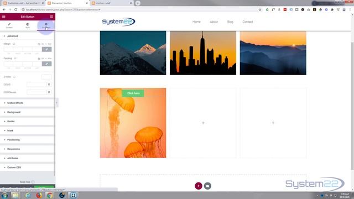Open the widgets grid panel icon
Viewport: 354px width, 199px height.
point(51,17)
